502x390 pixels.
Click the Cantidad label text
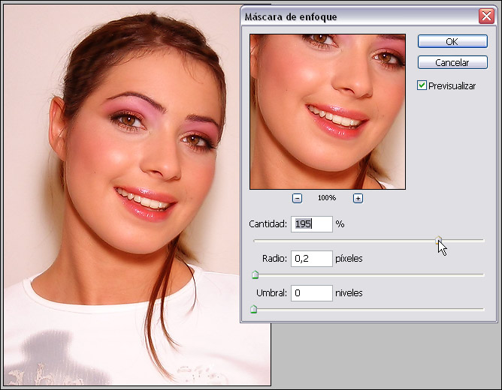(x=268, y=224)
